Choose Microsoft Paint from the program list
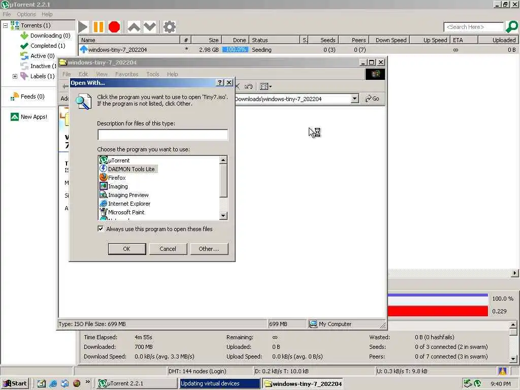 tap(122, 212)
